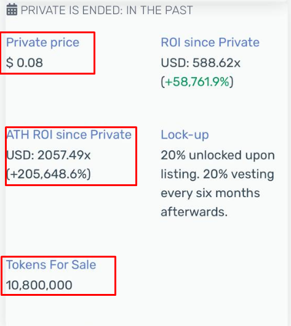Viewport: 291px width, 326px height.
Task: Click the green +58,761.9% percentage
Action: pos(197,81)
